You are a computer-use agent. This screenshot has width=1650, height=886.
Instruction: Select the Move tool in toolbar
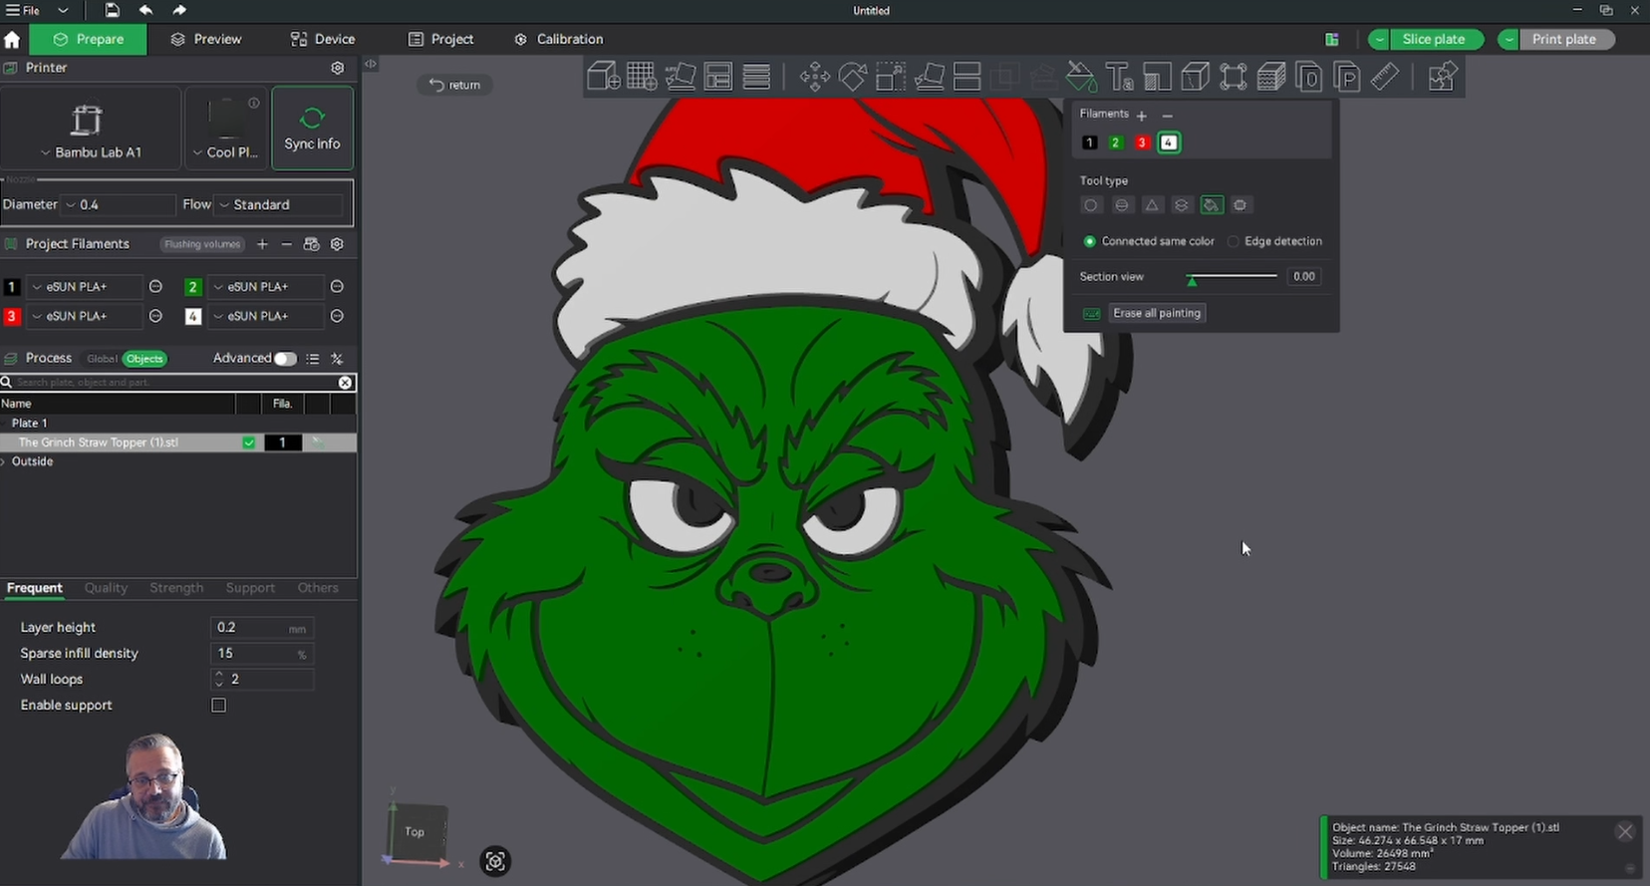point(814,77)
